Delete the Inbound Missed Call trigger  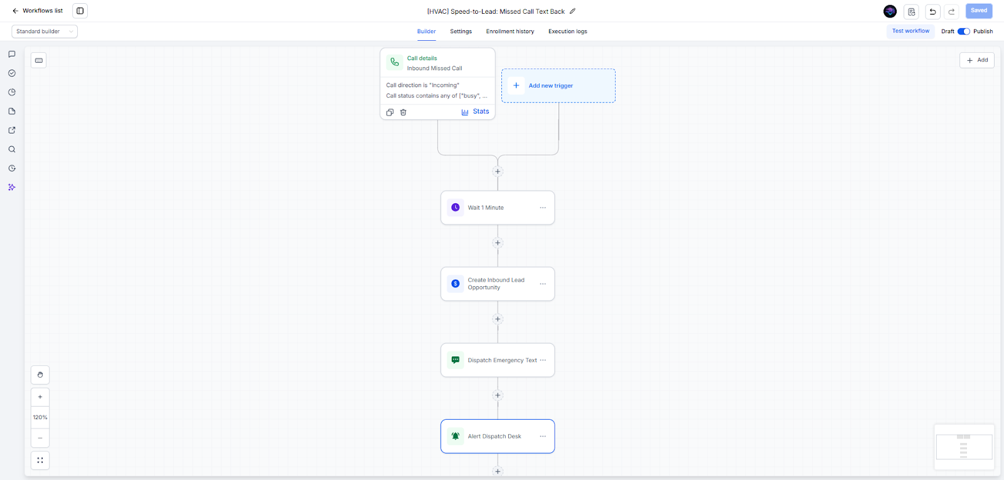[x=403, y=112]
